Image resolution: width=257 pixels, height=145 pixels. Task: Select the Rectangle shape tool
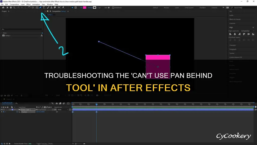pyautogui.click(x=37, y=8)
